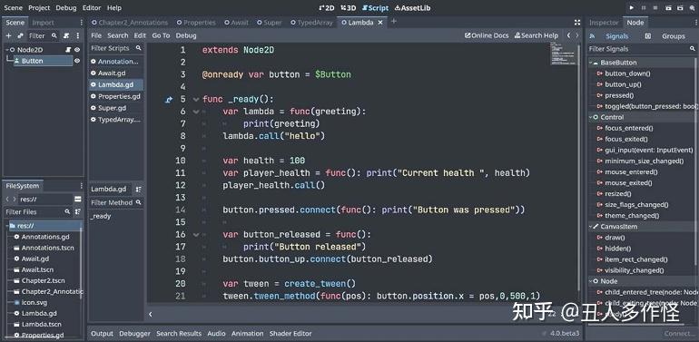Image resolution: width=699 pixels, height=342 pixels.
Task: Collapse the CanvasItem signals group
Action: pyautogui.click(x=591, y=227)
